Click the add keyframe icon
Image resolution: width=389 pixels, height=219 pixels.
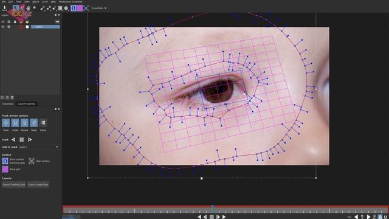tap(362, 217)
